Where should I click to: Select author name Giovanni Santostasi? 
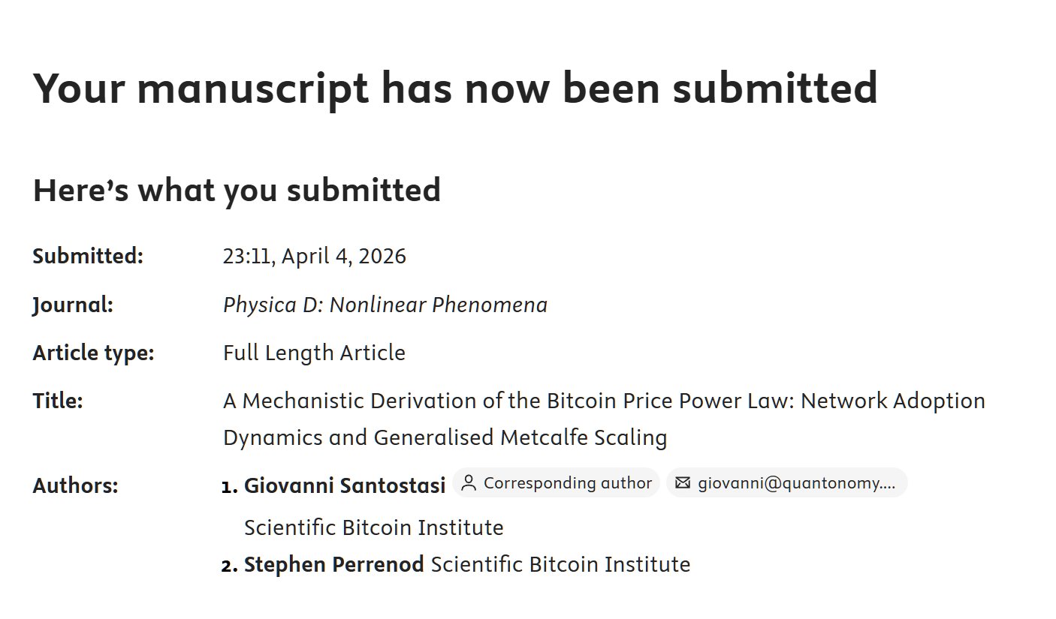click(345, 485)
